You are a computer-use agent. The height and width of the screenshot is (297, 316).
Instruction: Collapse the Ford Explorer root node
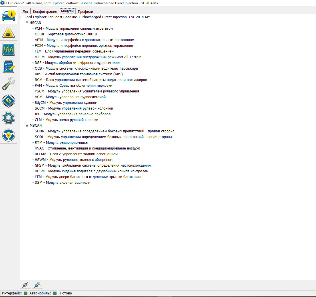point(22,17)
